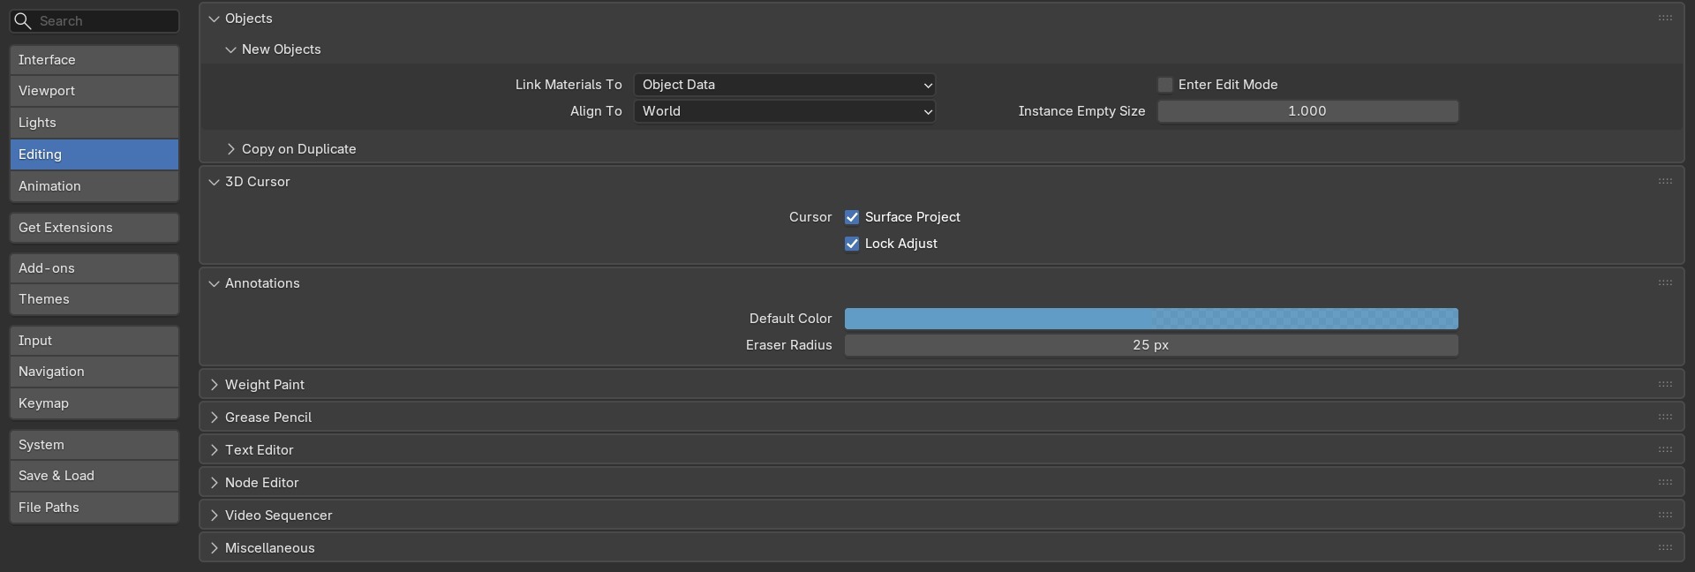Open the File Paths tab
The image size is (1695, 572).
coord(94,508)
